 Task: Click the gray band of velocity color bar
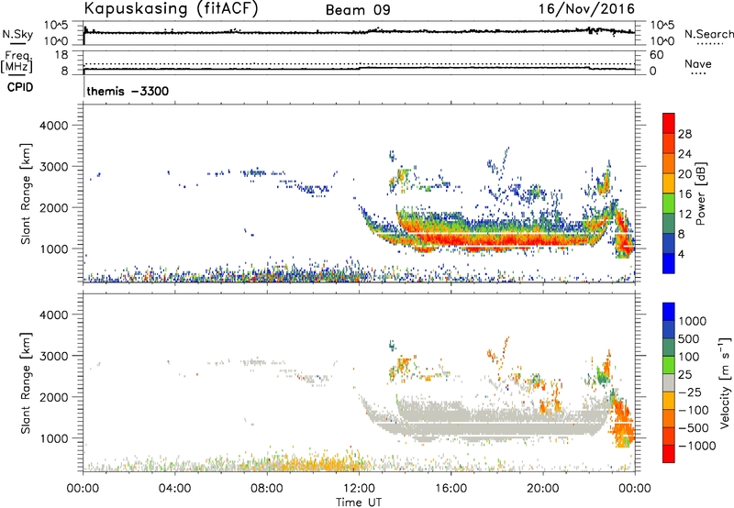[x=669, y=383]
